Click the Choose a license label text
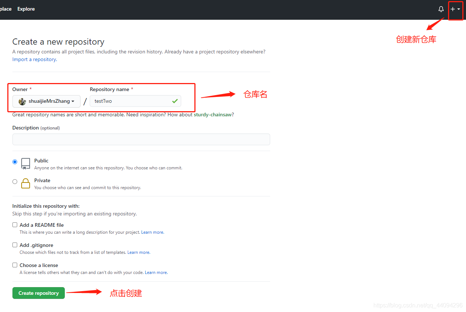 tap(39, 265)
